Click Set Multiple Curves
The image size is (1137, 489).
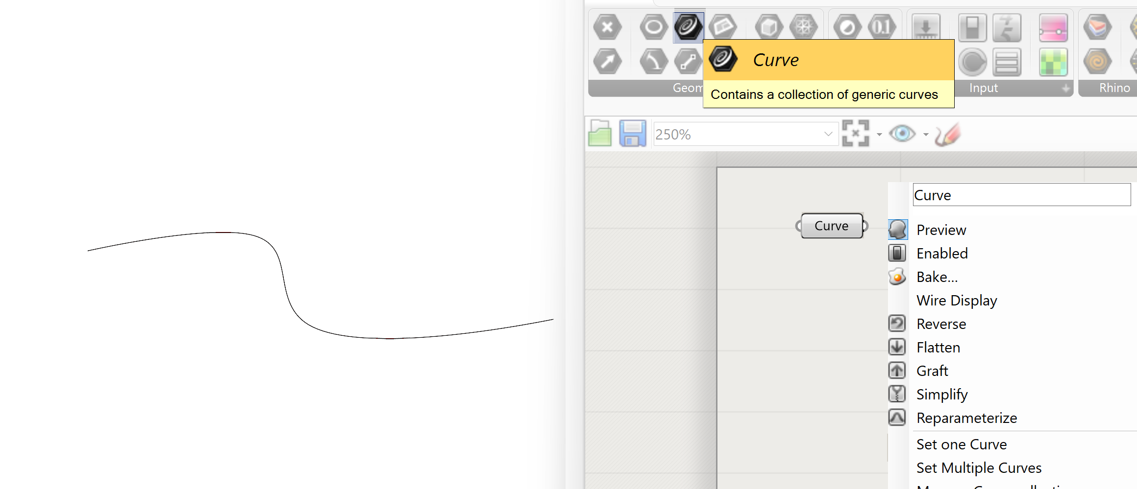pos(978,467)
